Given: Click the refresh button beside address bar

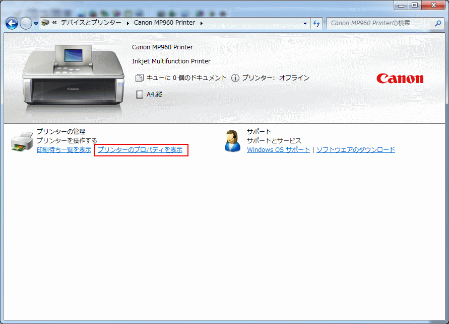Looking at the screenshot, I should 317,23.
